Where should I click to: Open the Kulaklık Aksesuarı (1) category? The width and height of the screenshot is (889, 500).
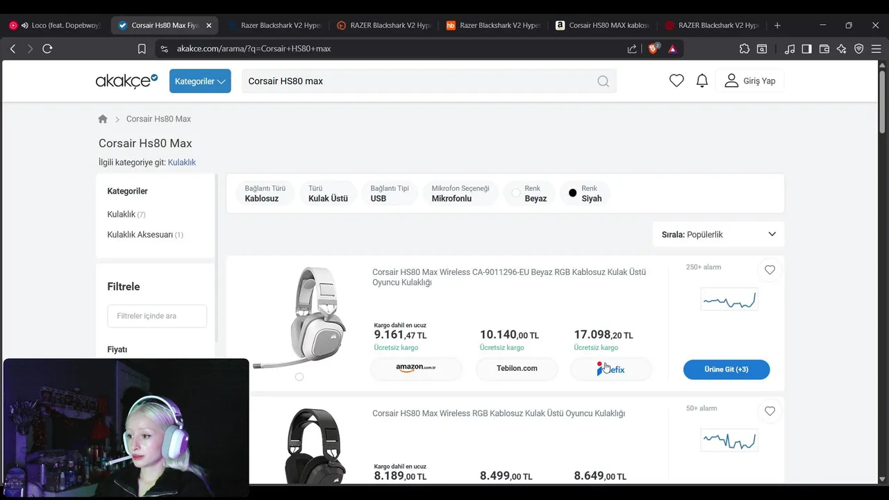coord(145,235)
